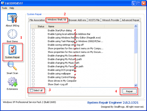Switch to HOSTS File tab

tap(94, 20)
